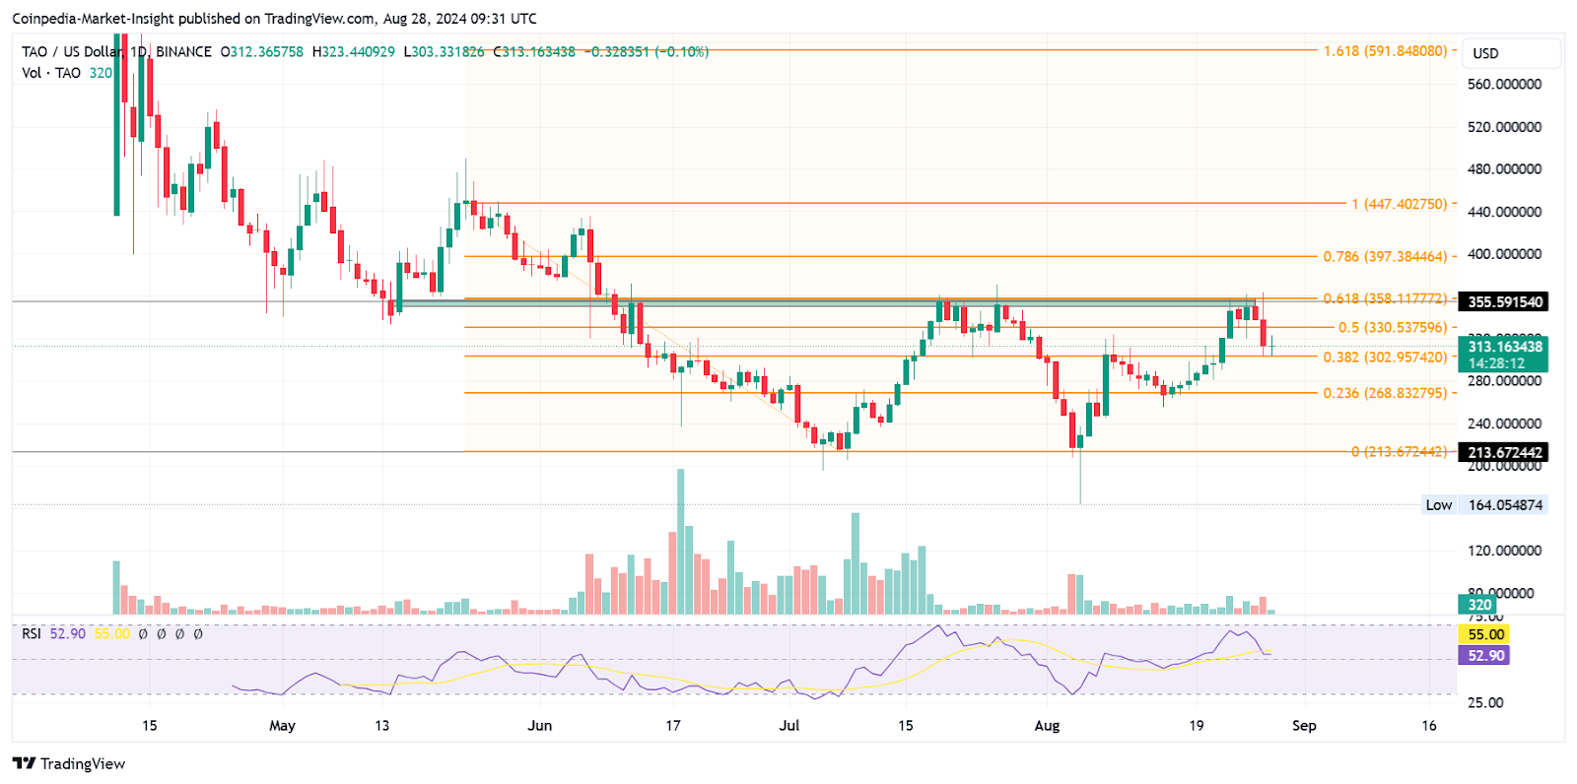Click the 480.000000 price axis label
Image resolution: width=1577 pixels, height=784 pixels.
tap(1505, 169)
